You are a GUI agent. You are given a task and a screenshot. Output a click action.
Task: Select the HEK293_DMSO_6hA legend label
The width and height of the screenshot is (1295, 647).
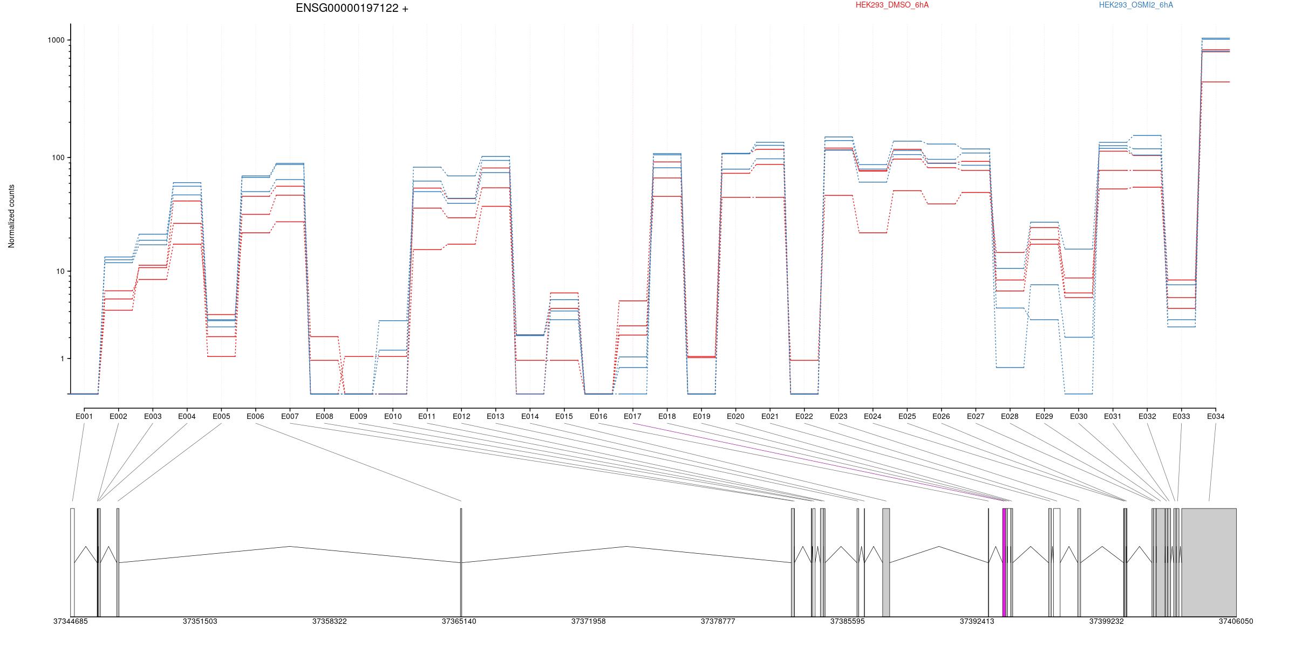[892, 5]
